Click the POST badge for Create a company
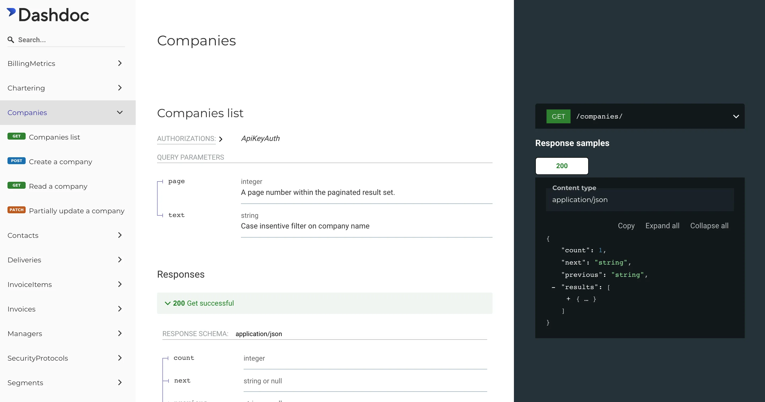The width and height of the screenshot is (765, 402). 16,160
